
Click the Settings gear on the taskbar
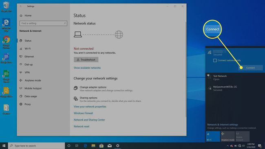click(x=118, y=146)
